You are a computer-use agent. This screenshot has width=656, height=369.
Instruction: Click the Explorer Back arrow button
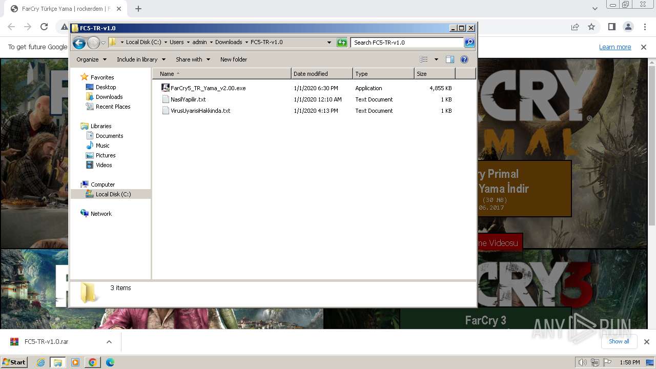pos(79,43)
